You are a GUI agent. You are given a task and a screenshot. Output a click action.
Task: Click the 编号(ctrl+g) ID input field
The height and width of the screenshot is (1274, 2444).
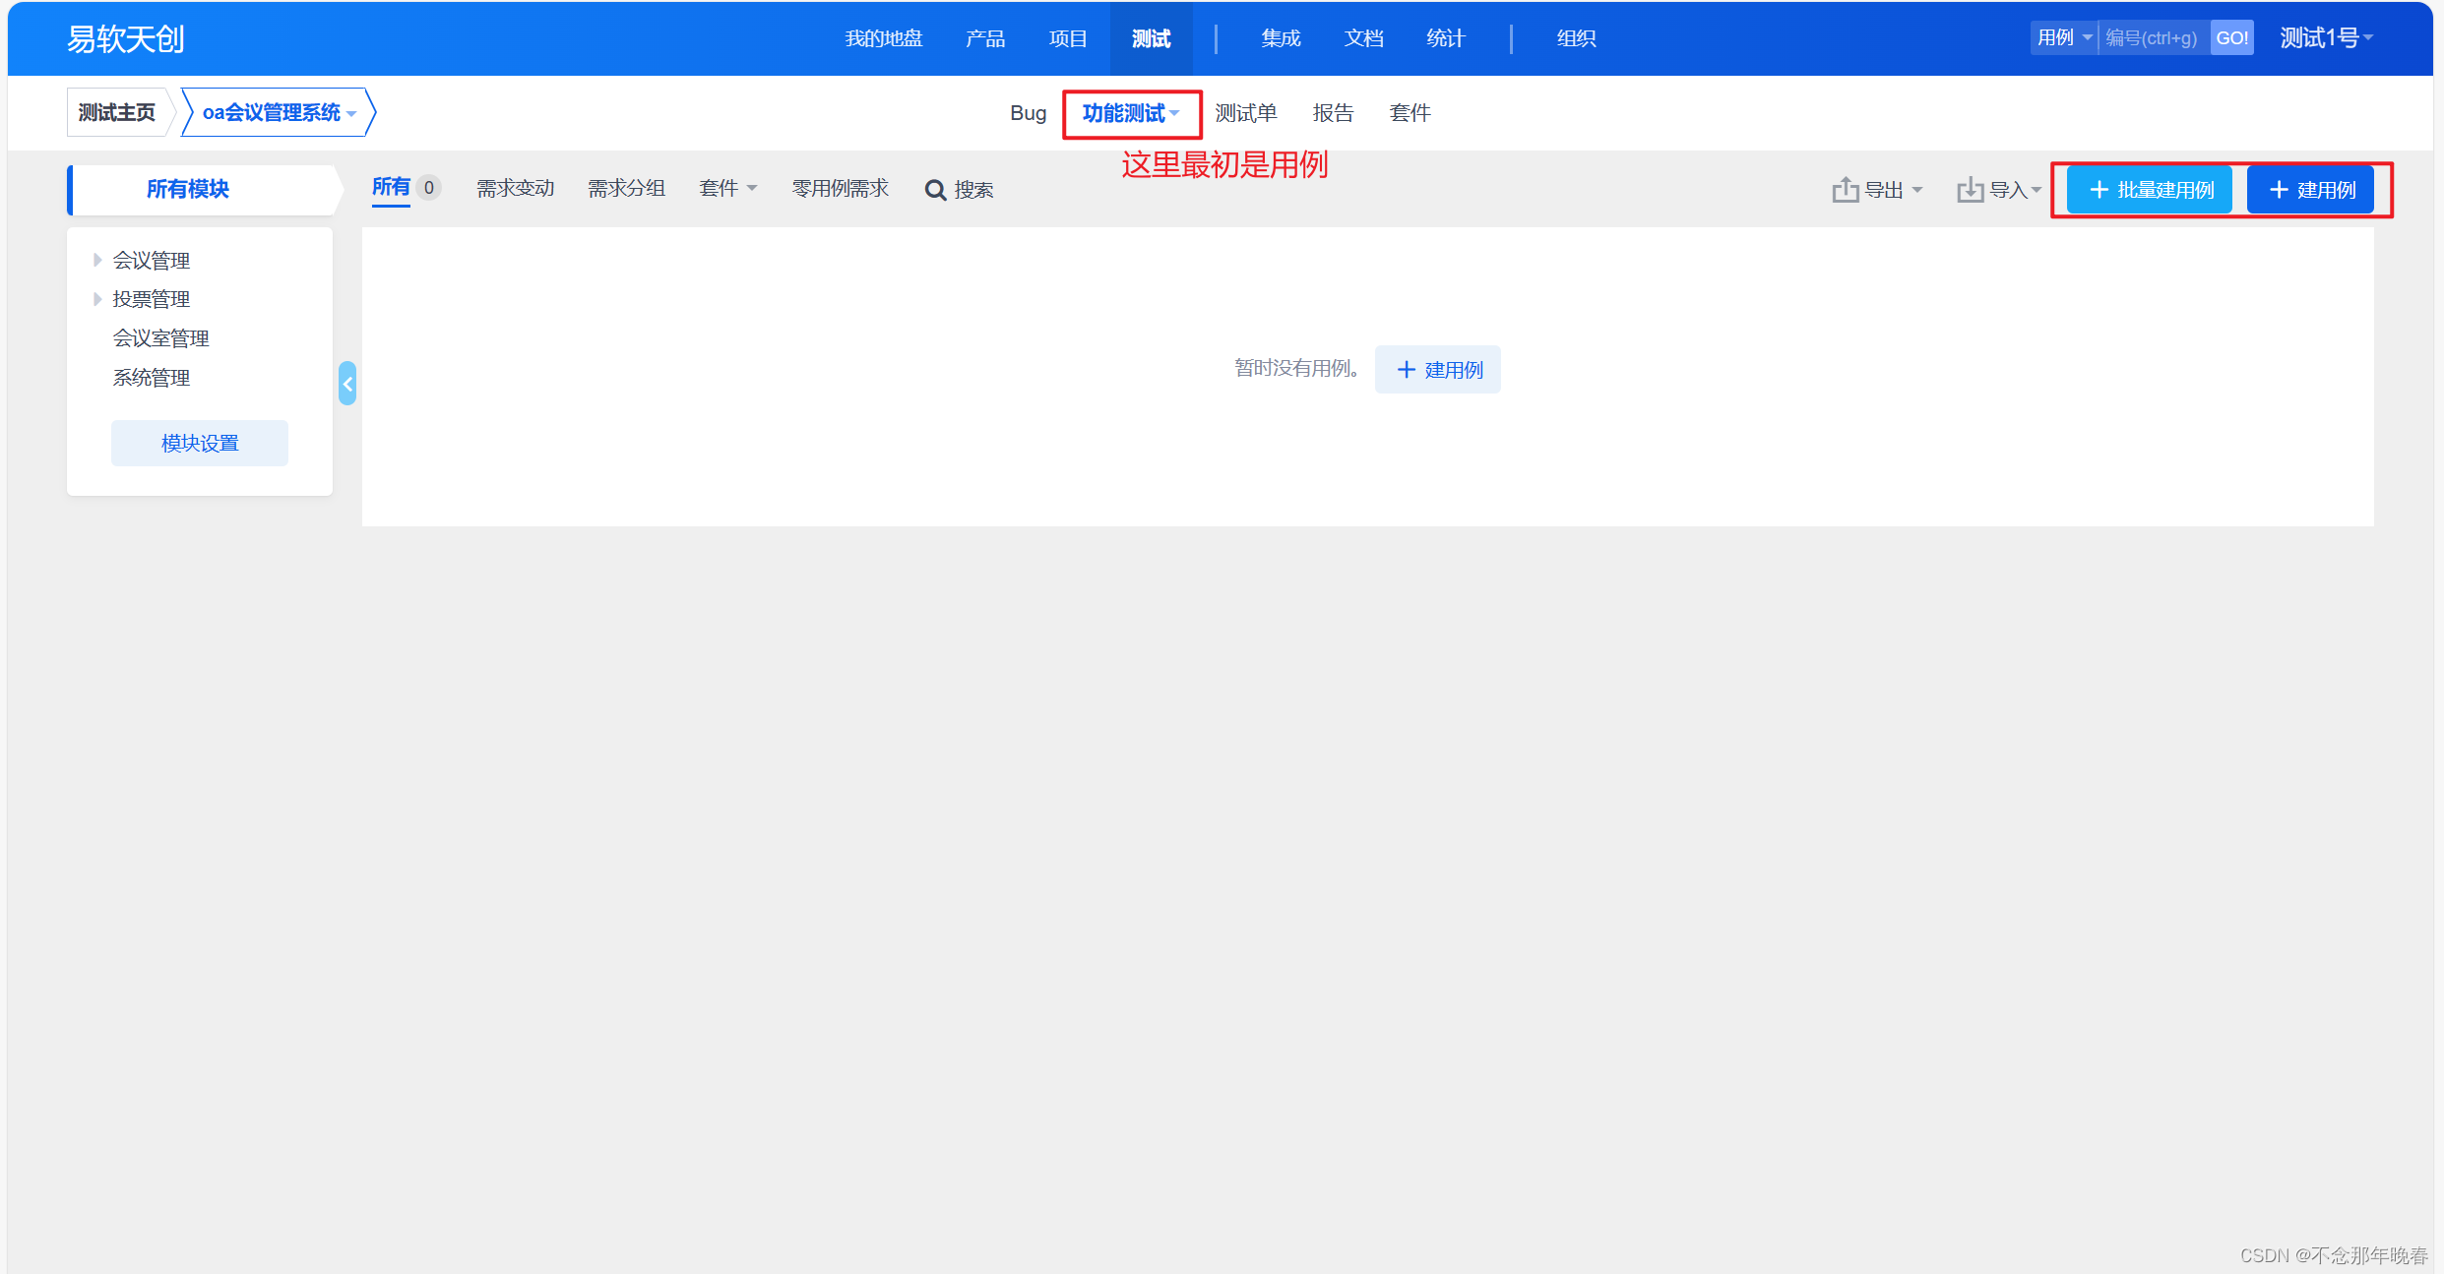pyautogui.click(x=2153, y=38)
